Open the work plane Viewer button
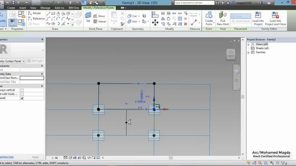The width and height of the screenshot is (296, 166). (x=100, y=22)
